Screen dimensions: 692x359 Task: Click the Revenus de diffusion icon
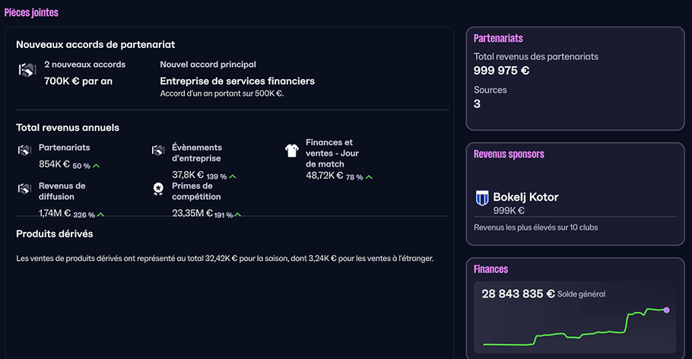(x=24, y=188)
